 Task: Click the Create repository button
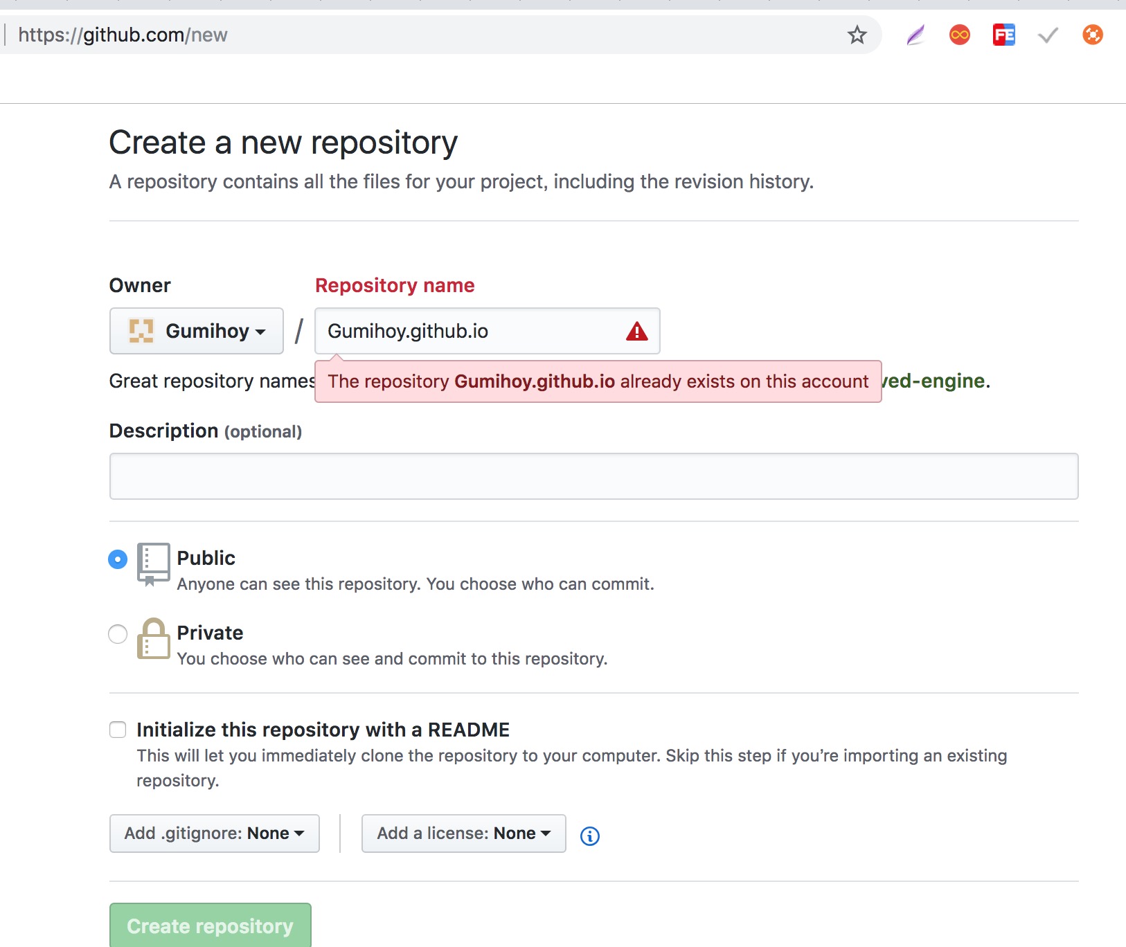pyautogui.click(x=211, y=926)
